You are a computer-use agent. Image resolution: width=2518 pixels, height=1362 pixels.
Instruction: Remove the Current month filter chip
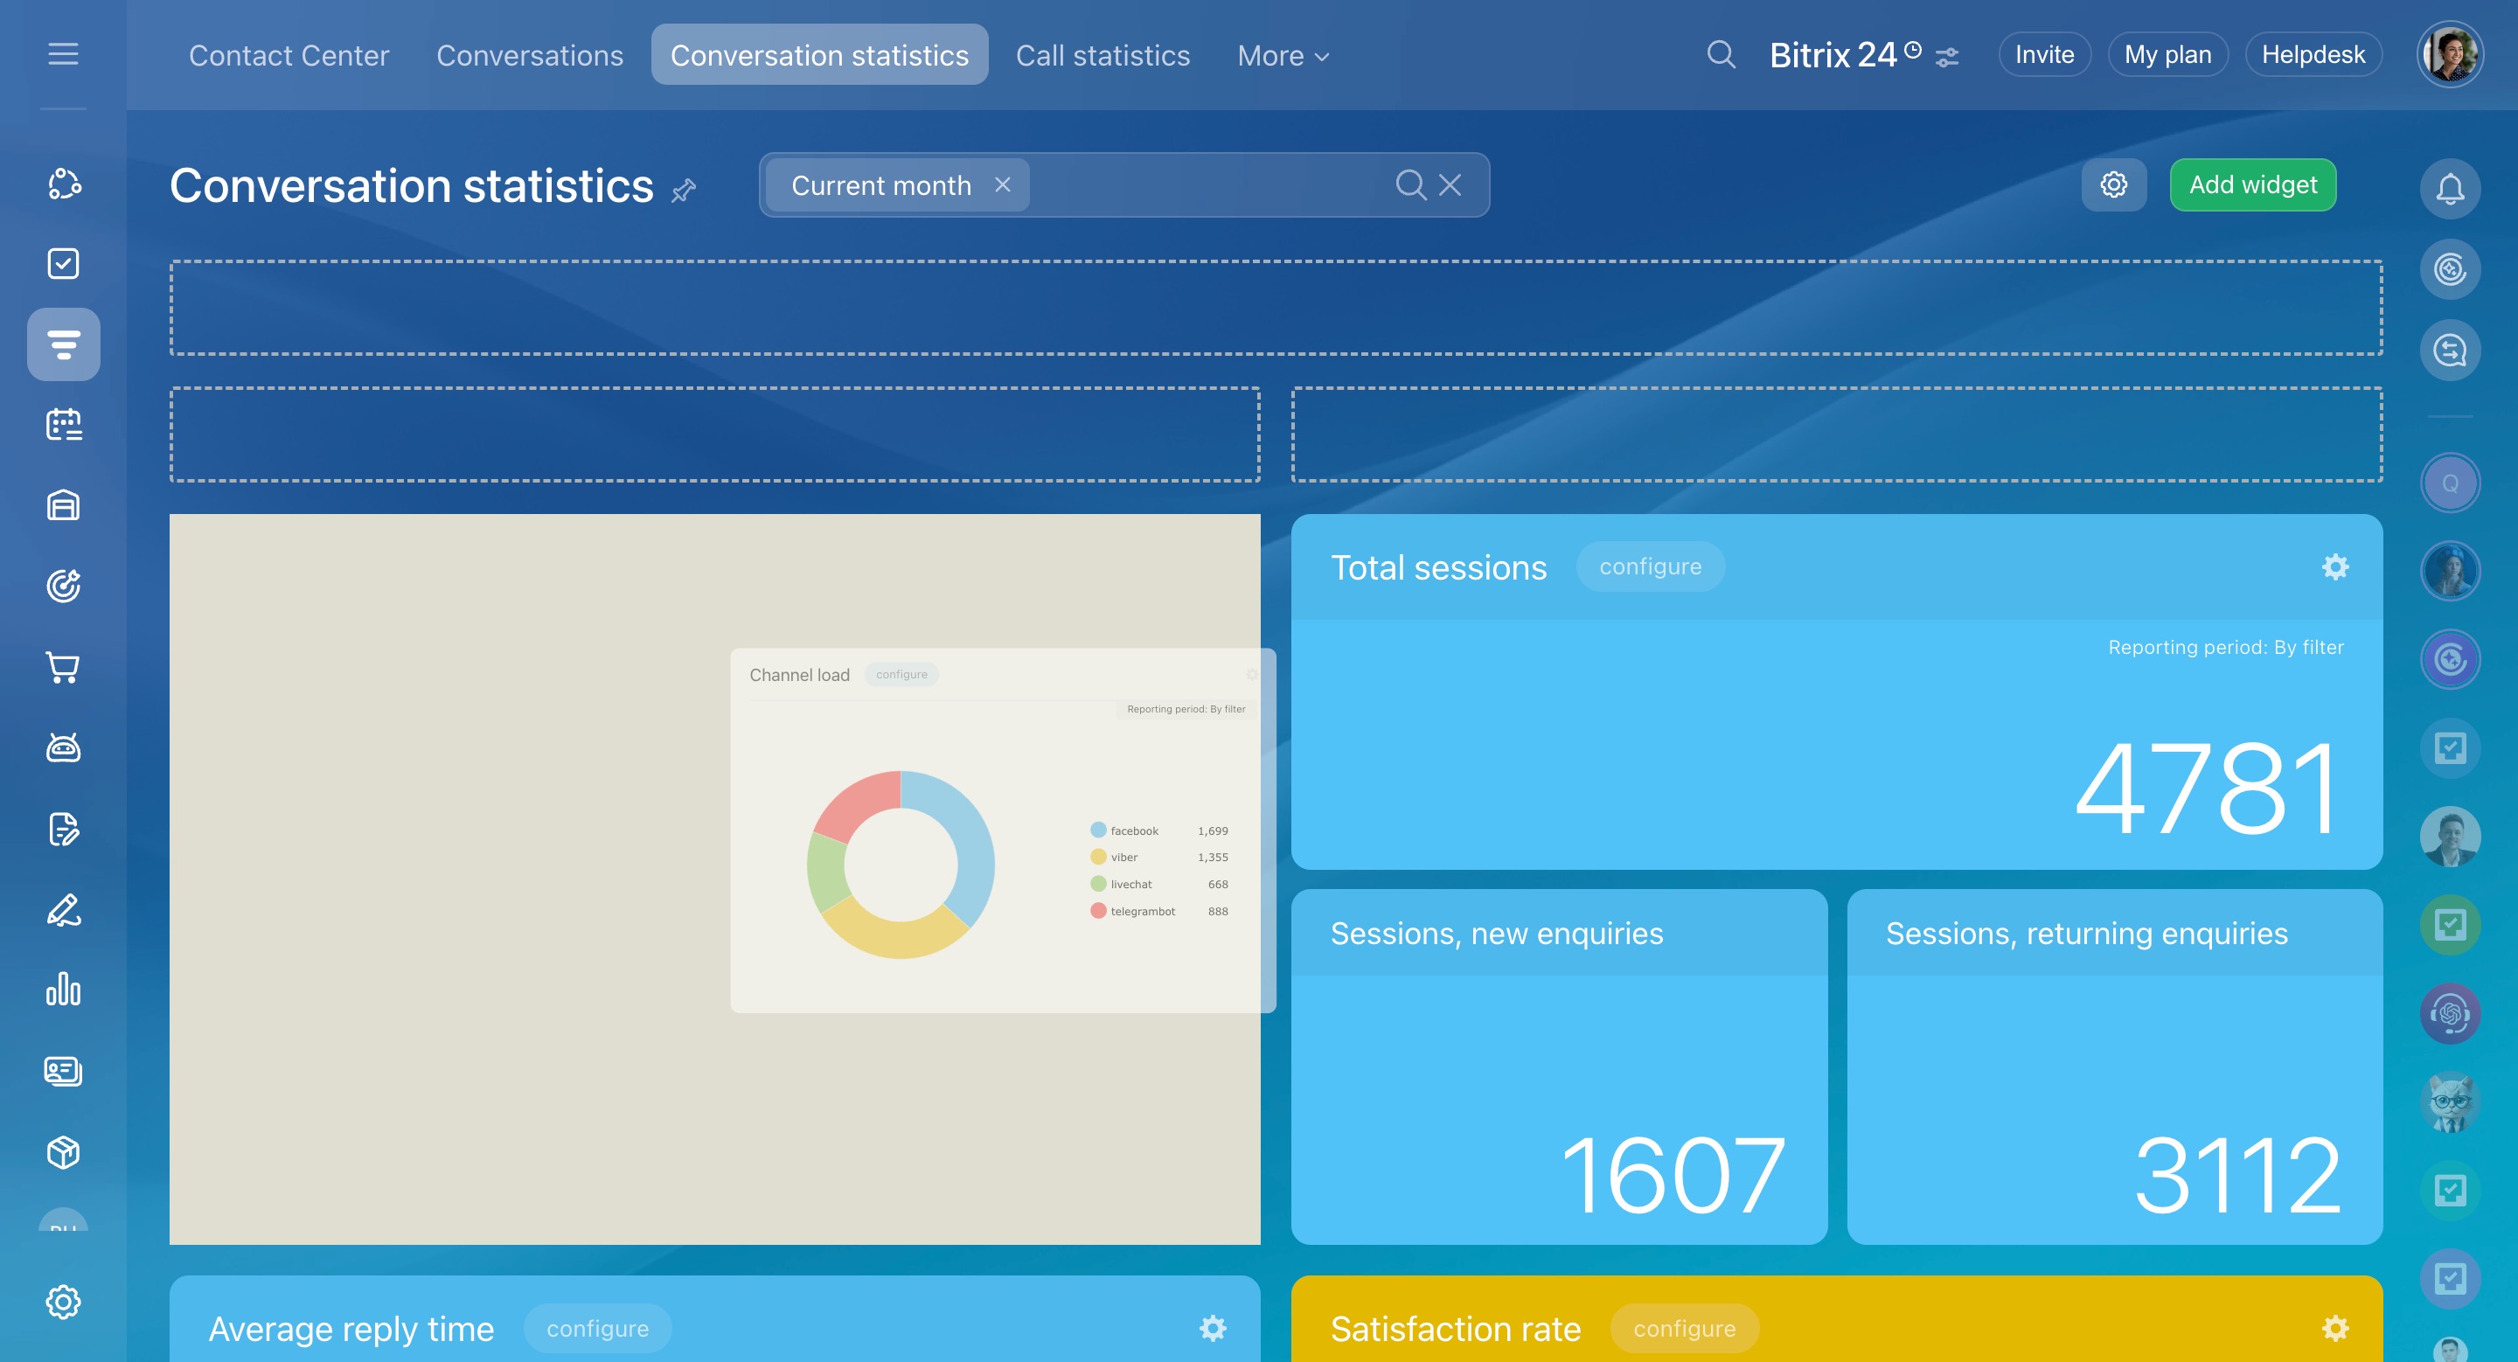point(1002,184)
